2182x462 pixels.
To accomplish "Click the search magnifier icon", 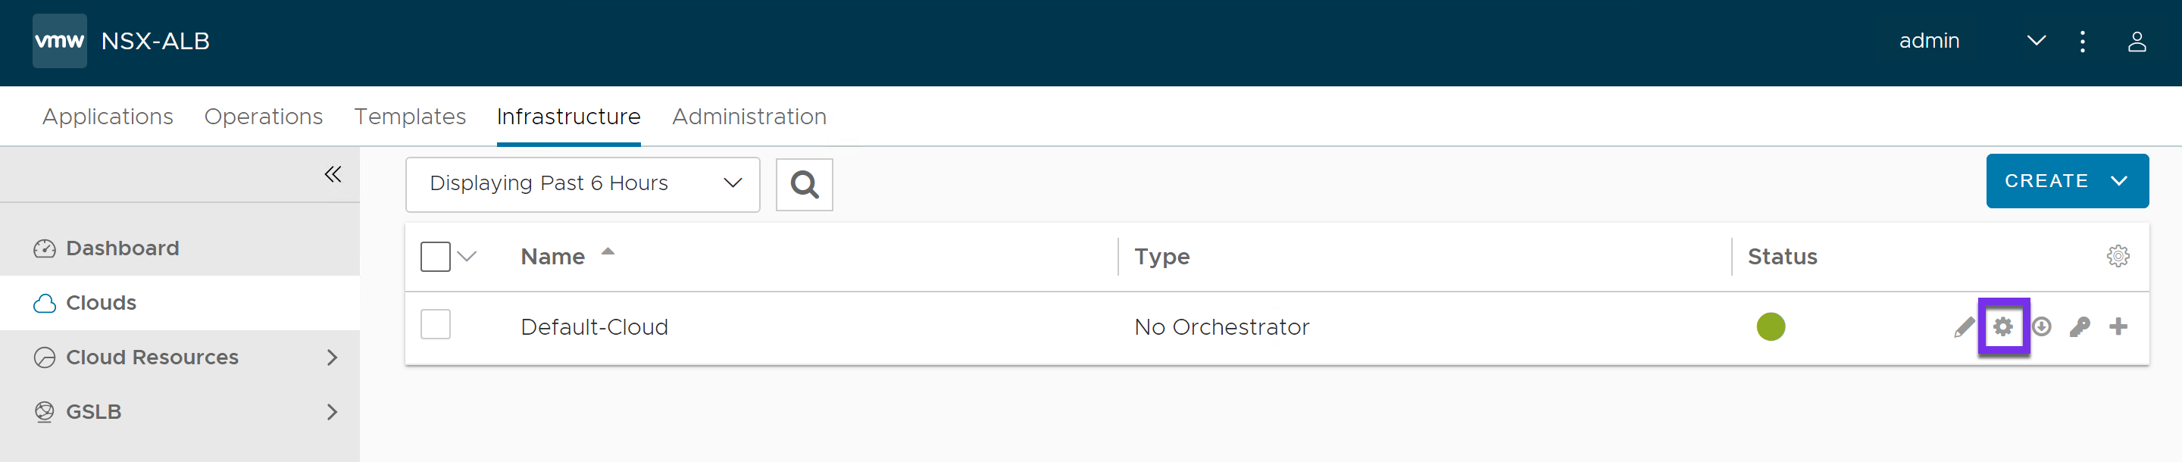I will (804, 185).
